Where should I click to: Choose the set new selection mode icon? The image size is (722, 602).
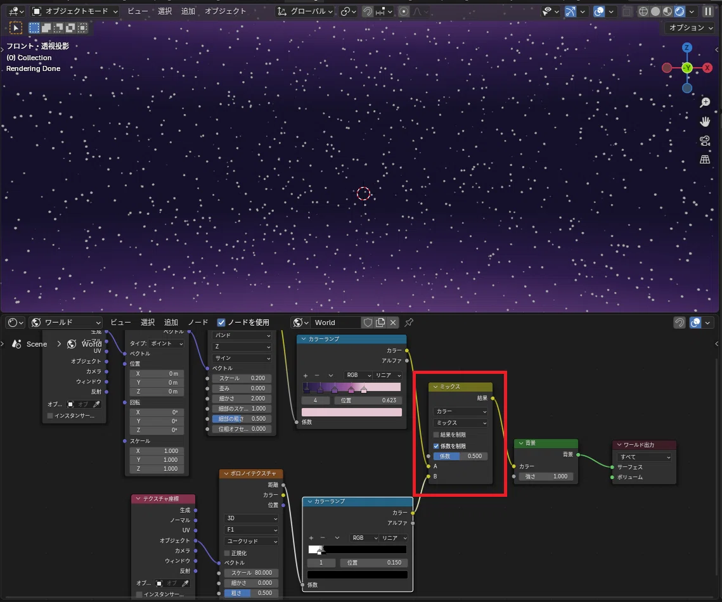[34, 28]
